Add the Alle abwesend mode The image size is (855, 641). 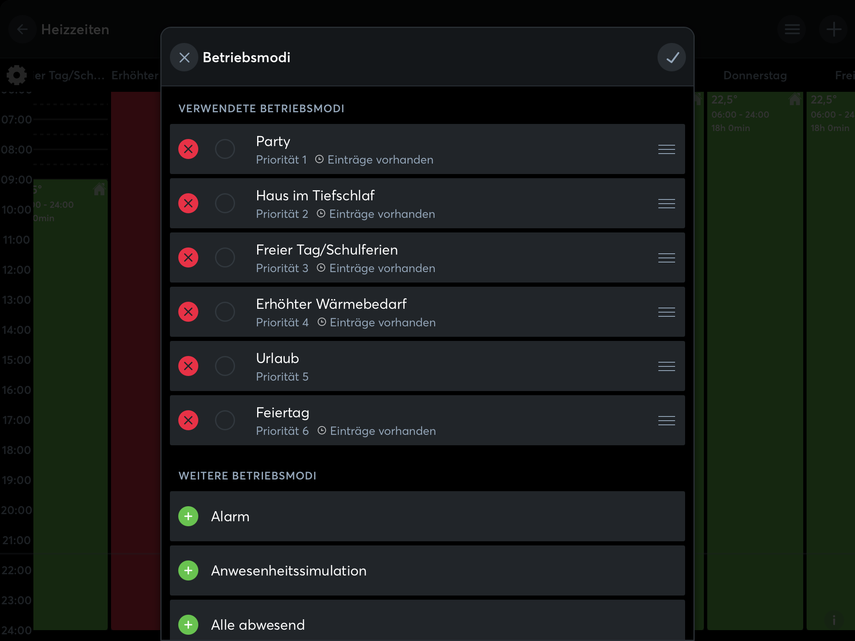188,625
